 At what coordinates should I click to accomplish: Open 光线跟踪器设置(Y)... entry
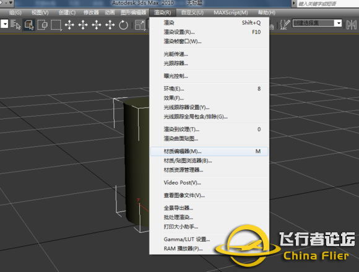pos(209,107)
